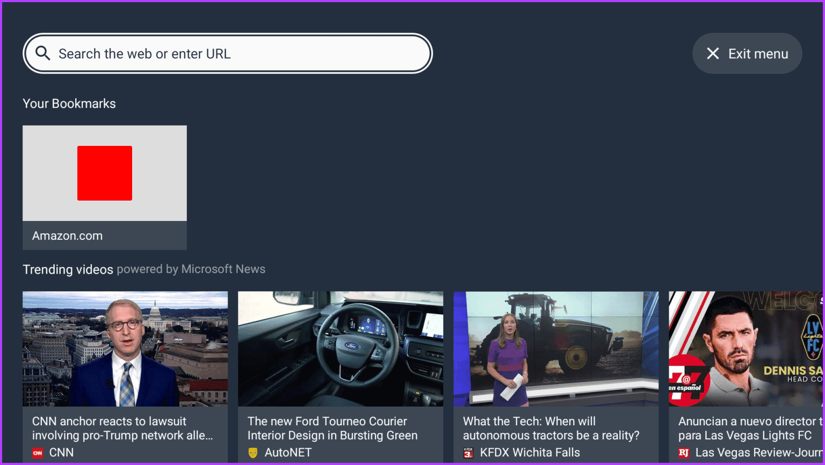
Task: Select 'The new Ford Tourneo Courier' title
Action: click(x=332, y=429)
